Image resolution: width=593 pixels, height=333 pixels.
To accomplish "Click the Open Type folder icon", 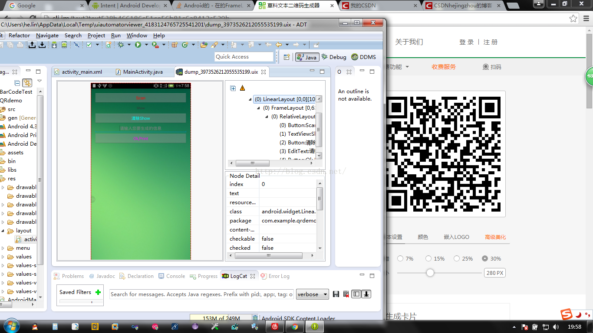I will (x=204, y=45).
